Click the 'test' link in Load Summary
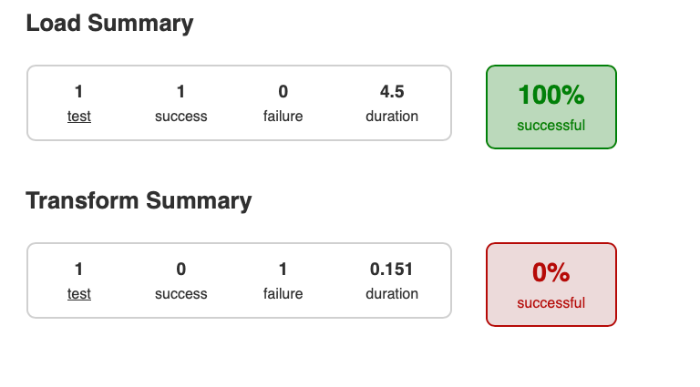Screen dimensions: 700x387 tap(79, 117)
